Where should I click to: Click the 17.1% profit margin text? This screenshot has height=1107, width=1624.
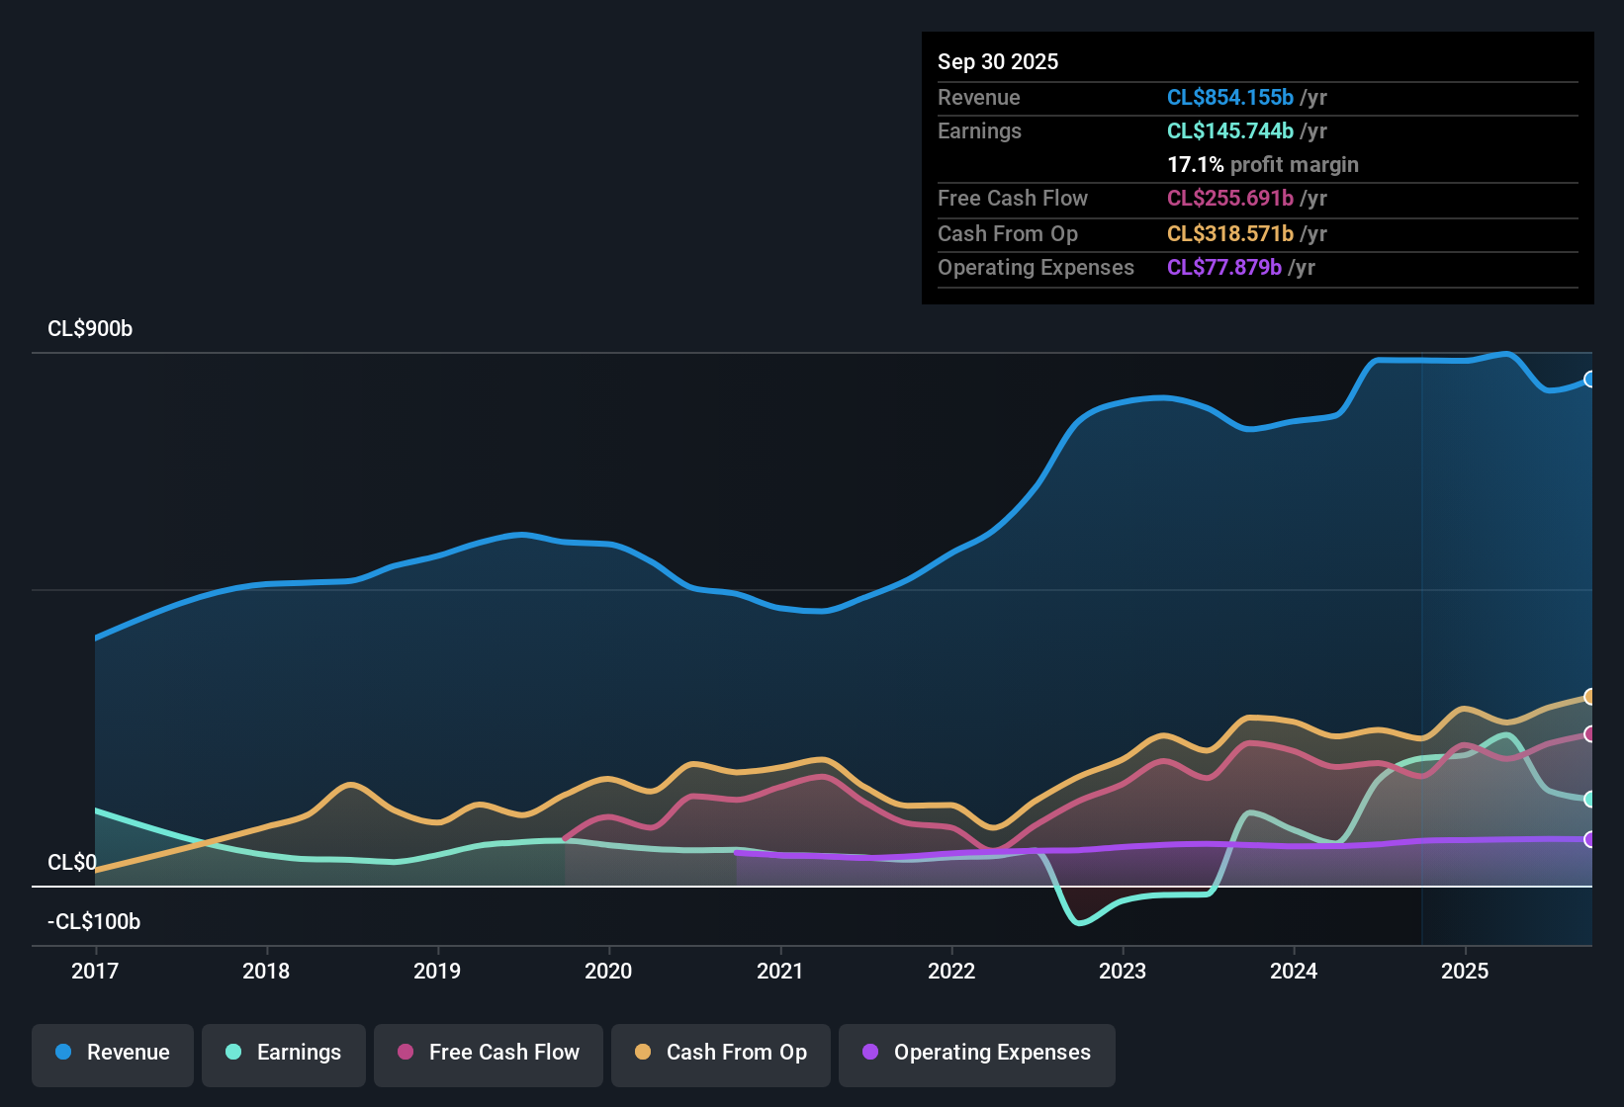[1262, 165]
